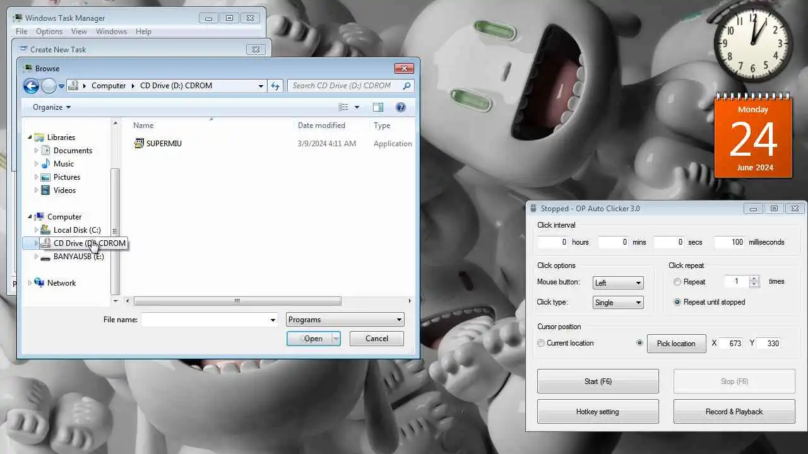808x454 pixels.
Task: Click the hours interval field
Action: point(553,242)
